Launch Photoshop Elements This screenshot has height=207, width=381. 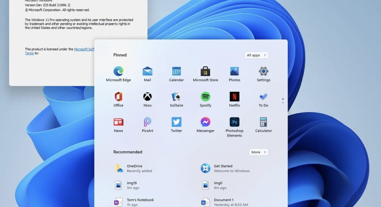[234, 124]
